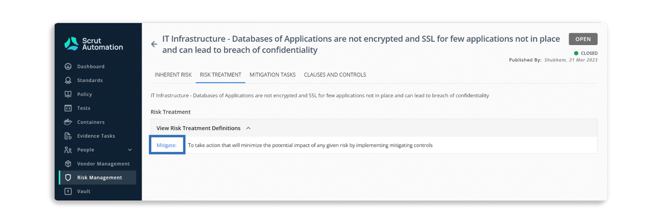The image size is (658, 224).
Task: Click the View Risk Treatment Definitions header
Action: tap(374, 128)
